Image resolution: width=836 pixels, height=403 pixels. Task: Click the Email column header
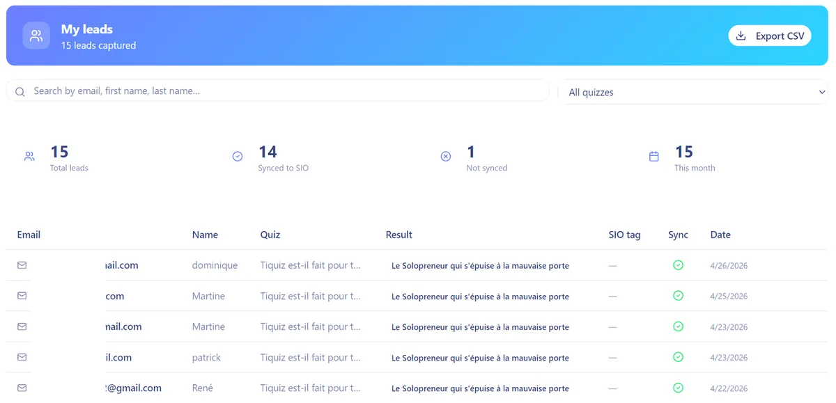[29, 235]
